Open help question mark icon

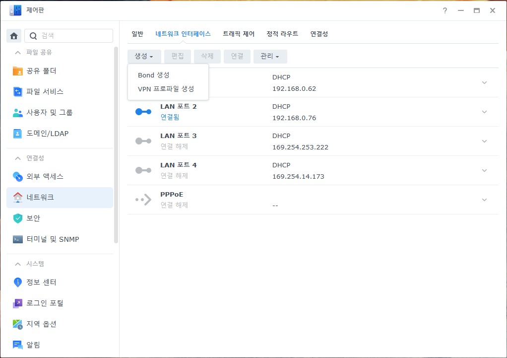(445, 10)
